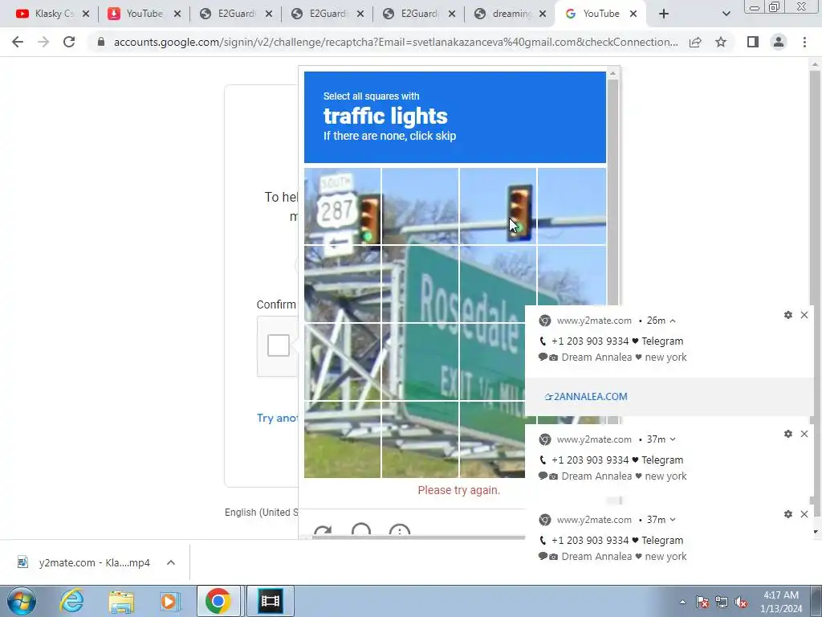Close the active Google YouTube tab
This screenshot has width=822, height=617.
(633, 14)
